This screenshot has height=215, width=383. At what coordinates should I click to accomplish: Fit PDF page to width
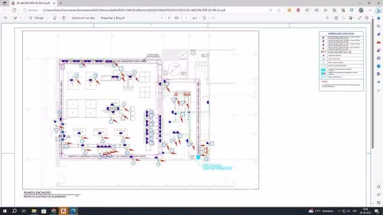(x=177, y=18)
